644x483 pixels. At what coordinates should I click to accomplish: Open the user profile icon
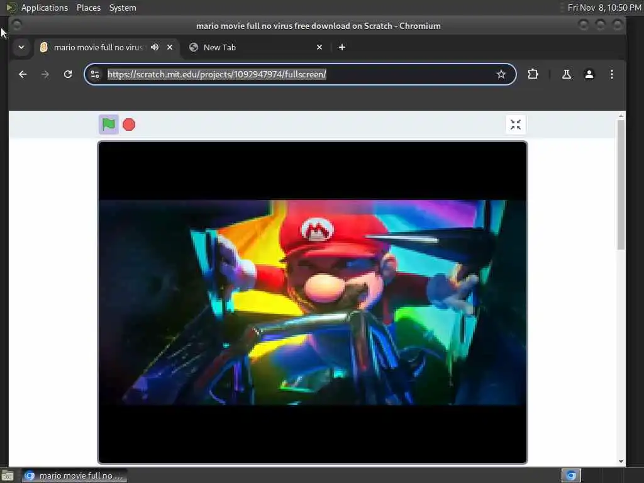589,74
